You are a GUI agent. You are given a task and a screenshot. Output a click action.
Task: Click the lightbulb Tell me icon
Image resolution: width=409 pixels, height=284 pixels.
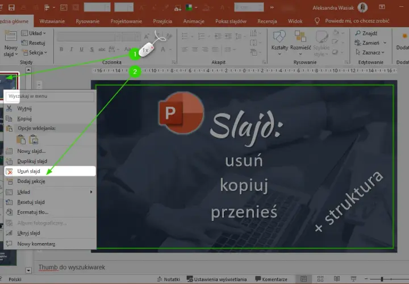pyautogui.click(x=317, y=21)
